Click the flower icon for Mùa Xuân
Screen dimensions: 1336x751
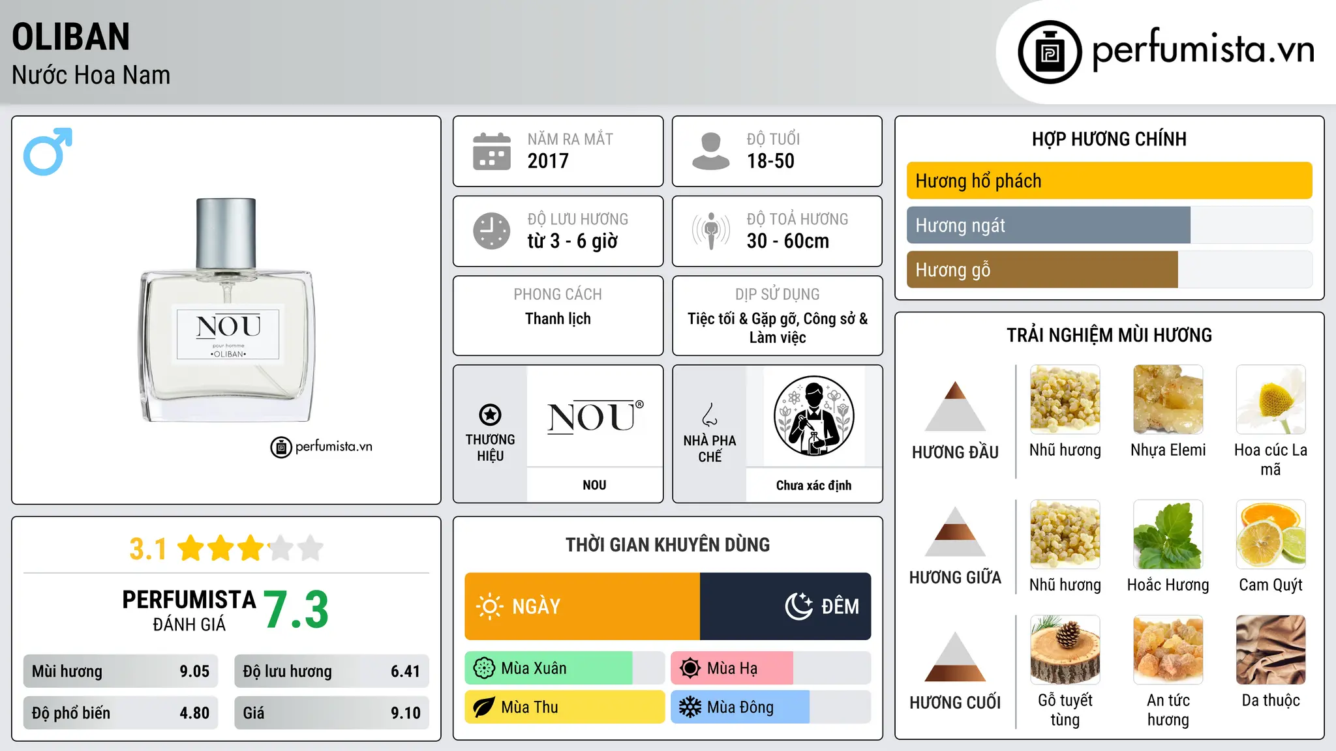484,668
